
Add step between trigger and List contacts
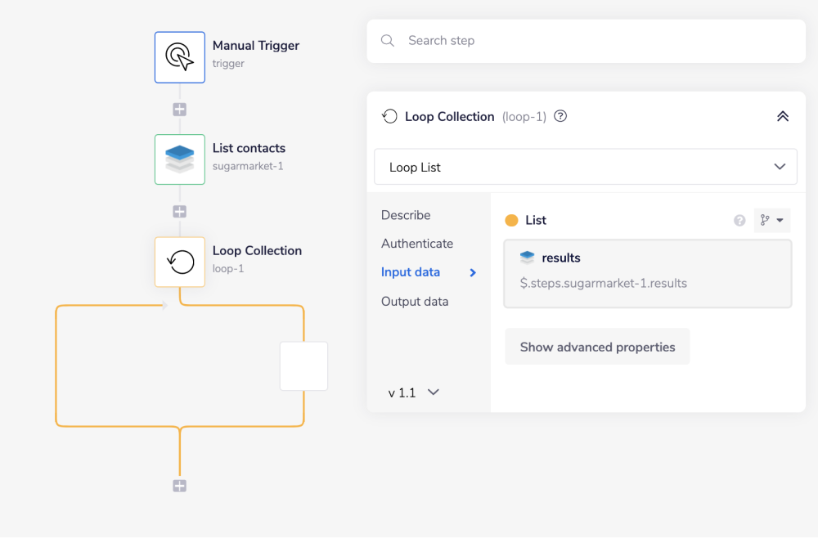(x=180, y=109)
